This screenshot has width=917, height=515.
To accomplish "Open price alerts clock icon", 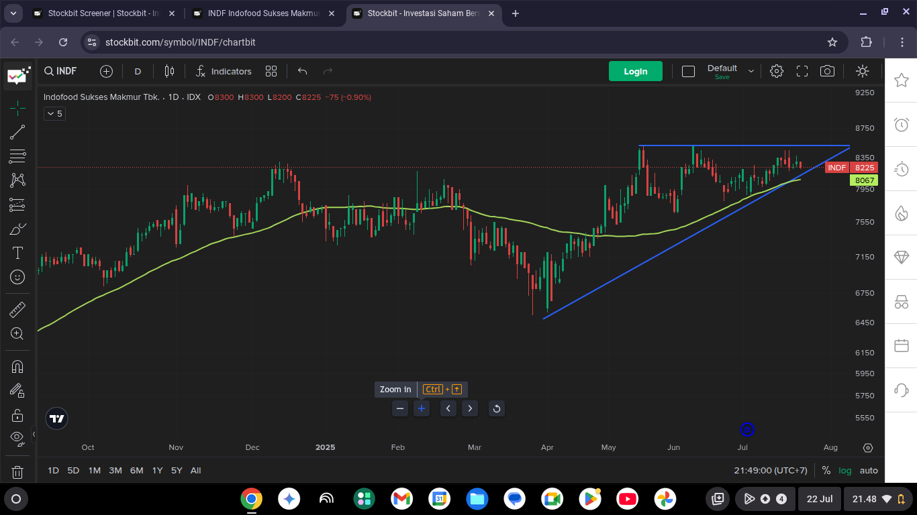I will coord(901,125).
